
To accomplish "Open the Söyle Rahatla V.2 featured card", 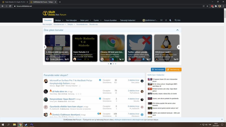I will coord(85,48).
